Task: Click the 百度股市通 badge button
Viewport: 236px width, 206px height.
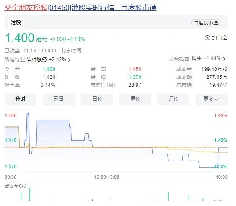Action: click(x=206, y=23)
